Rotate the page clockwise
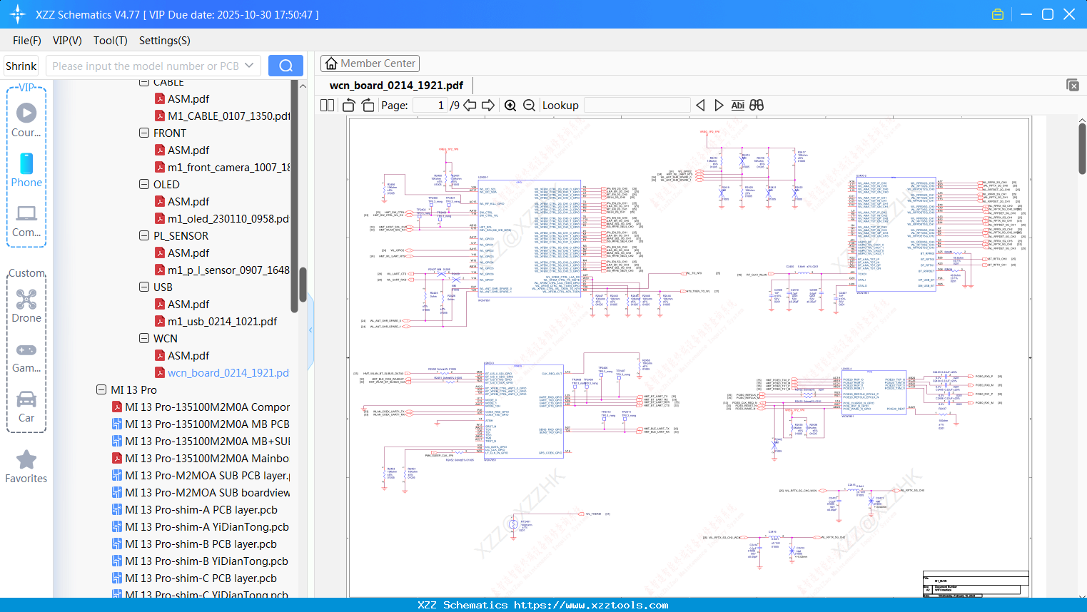The height and width of the screenshot is (612, 1087). tap(367, 105)
